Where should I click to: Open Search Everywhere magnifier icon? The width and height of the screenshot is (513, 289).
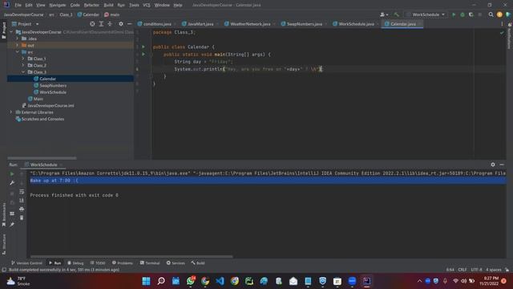[491, 14]
